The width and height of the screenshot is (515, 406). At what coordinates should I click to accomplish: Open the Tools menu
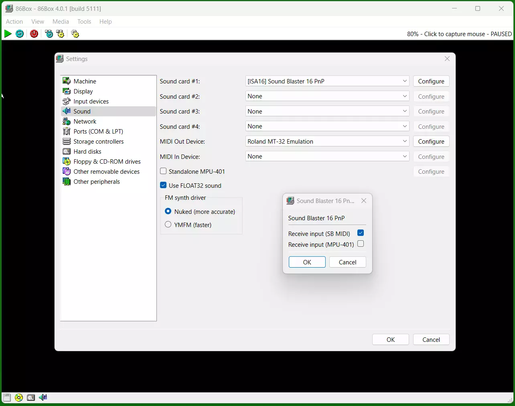84,22
